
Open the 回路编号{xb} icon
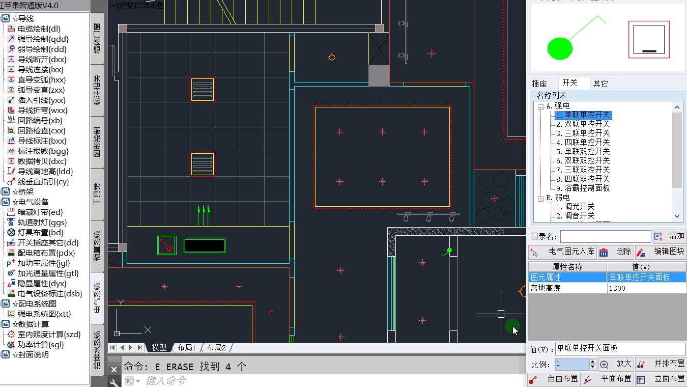click(11, 121)
